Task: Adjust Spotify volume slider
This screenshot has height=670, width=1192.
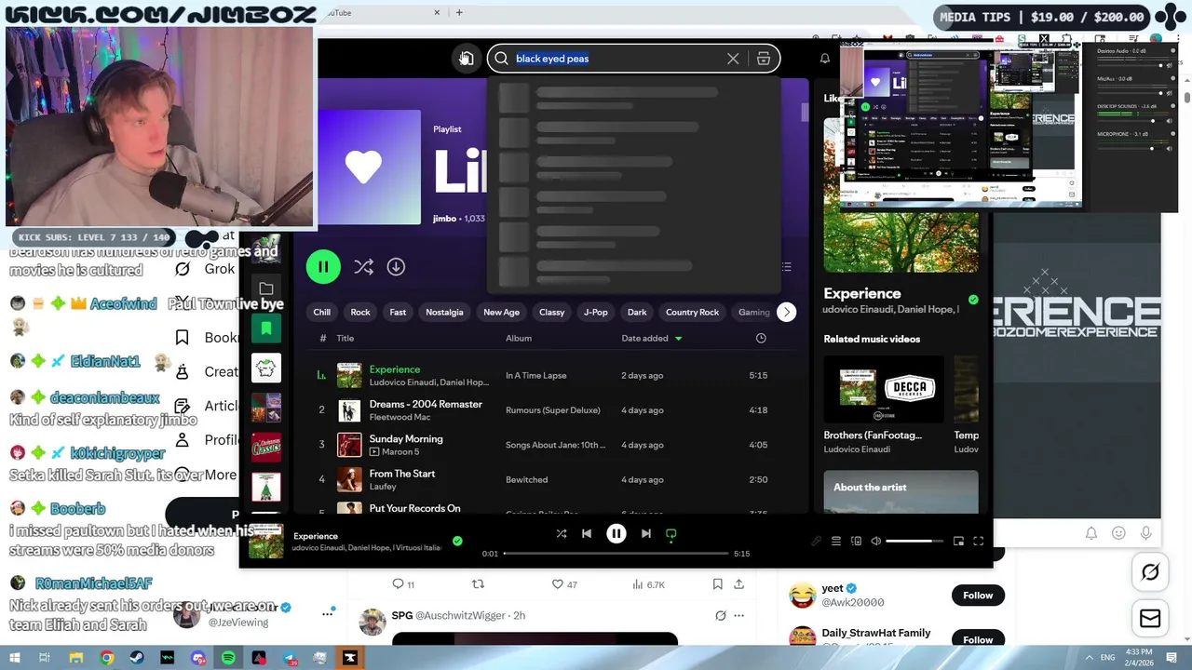Action: pyautogui.click(x=914, y=541)
